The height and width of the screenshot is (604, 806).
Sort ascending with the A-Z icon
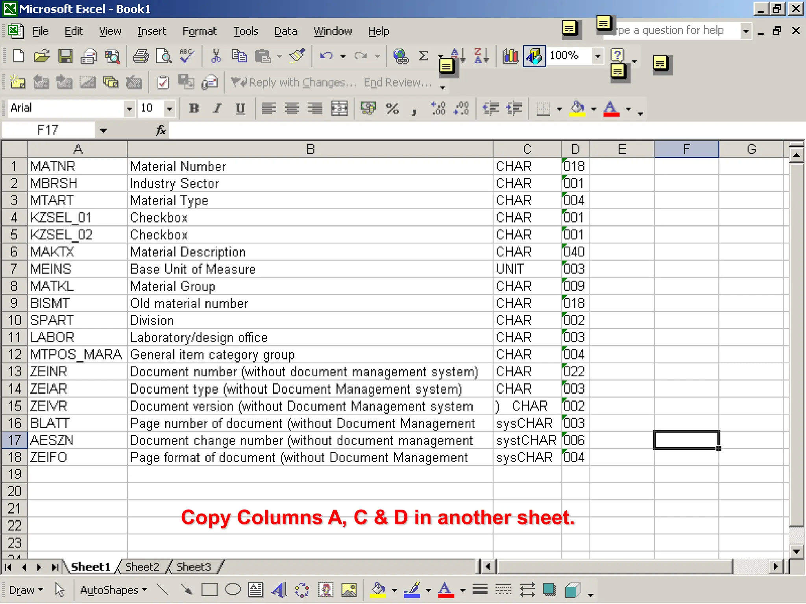coord(458,56)
